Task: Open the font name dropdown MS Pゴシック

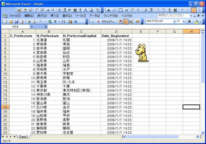Action: [x=174, y=21]
